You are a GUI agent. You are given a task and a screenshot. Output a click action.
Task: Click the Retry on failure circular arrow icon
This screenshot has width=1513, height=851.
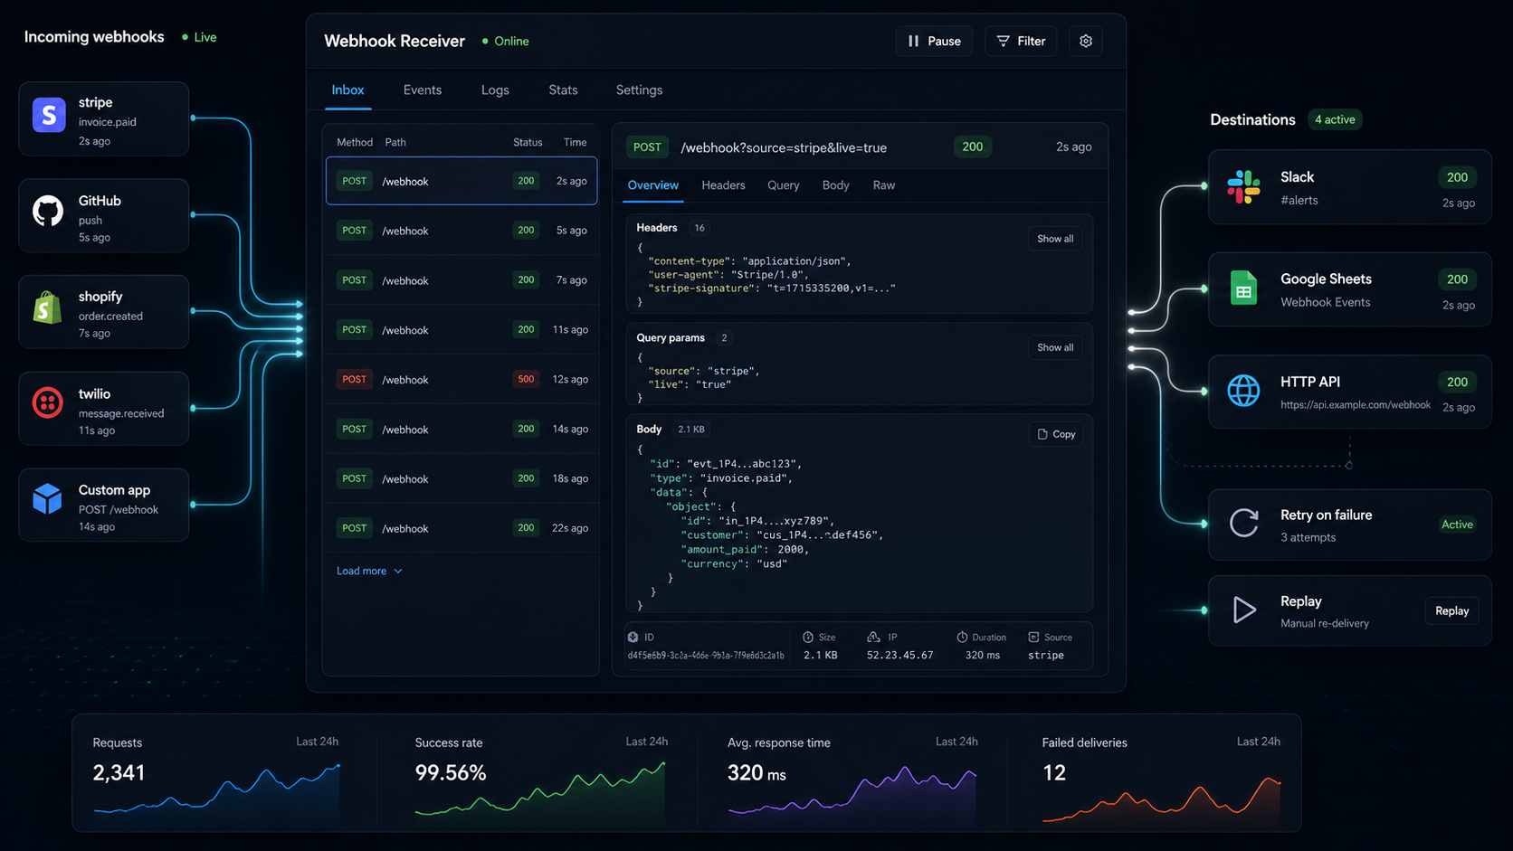(1244, 523)
